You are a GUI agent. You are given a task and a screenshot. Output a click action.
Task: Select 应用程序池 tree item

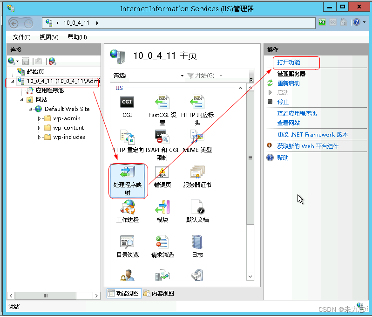(49, 90)
